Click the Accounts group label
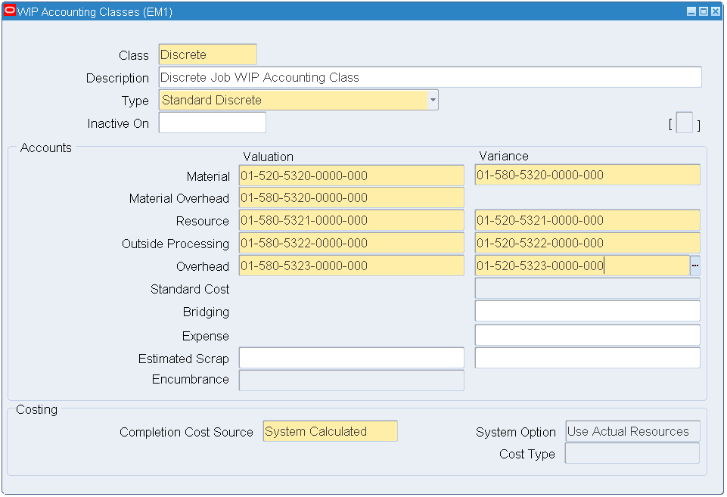This screenshot has height=497, width=727. [x=46, y=148]
